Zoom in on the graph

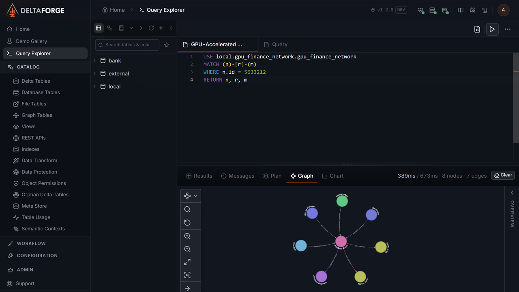click(x=187, y=236)
